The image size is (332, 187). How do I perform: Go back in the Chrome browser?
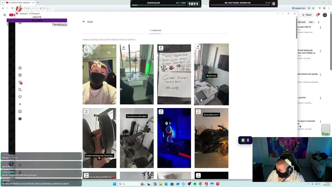(3, 8)
